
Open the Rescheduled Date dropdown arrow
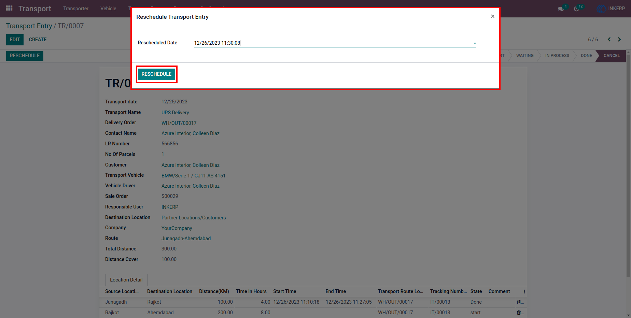pyautogui.click(x=475, y=43)
